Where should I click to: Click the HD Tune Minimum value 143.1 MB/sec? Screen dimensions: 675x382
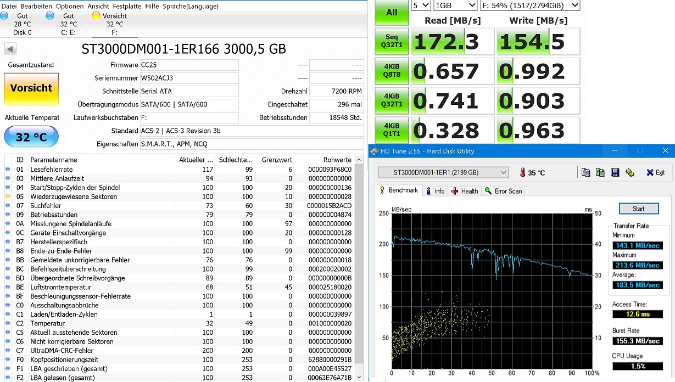click(x=638, y=245)
